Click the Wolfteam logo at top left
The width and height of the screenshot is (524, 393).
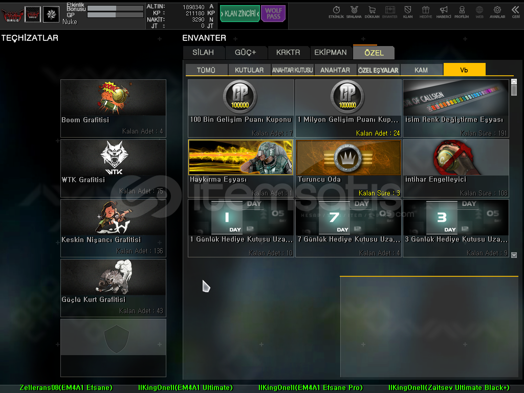12,14
